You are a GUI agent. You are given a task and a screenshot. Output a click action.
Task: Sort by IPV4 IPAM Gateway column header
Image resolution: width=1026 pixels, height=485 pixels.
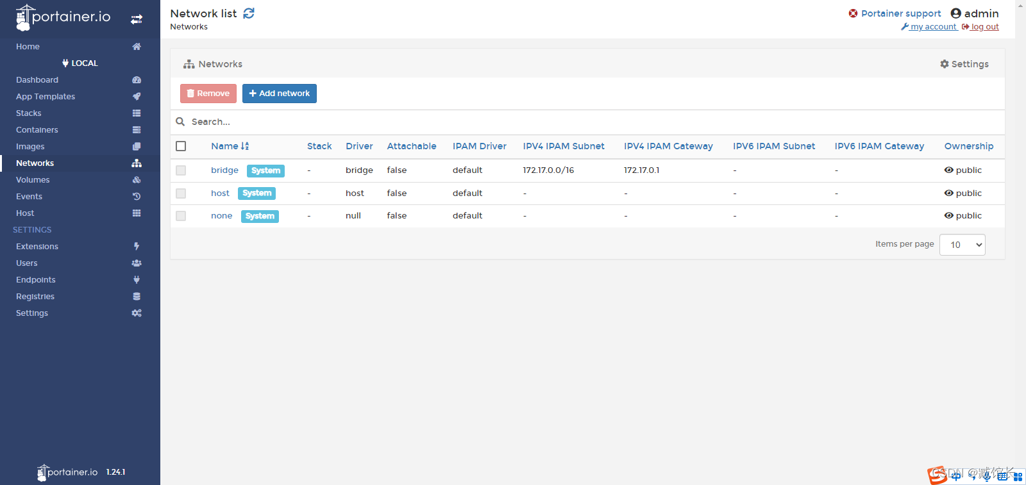(668, 146)
